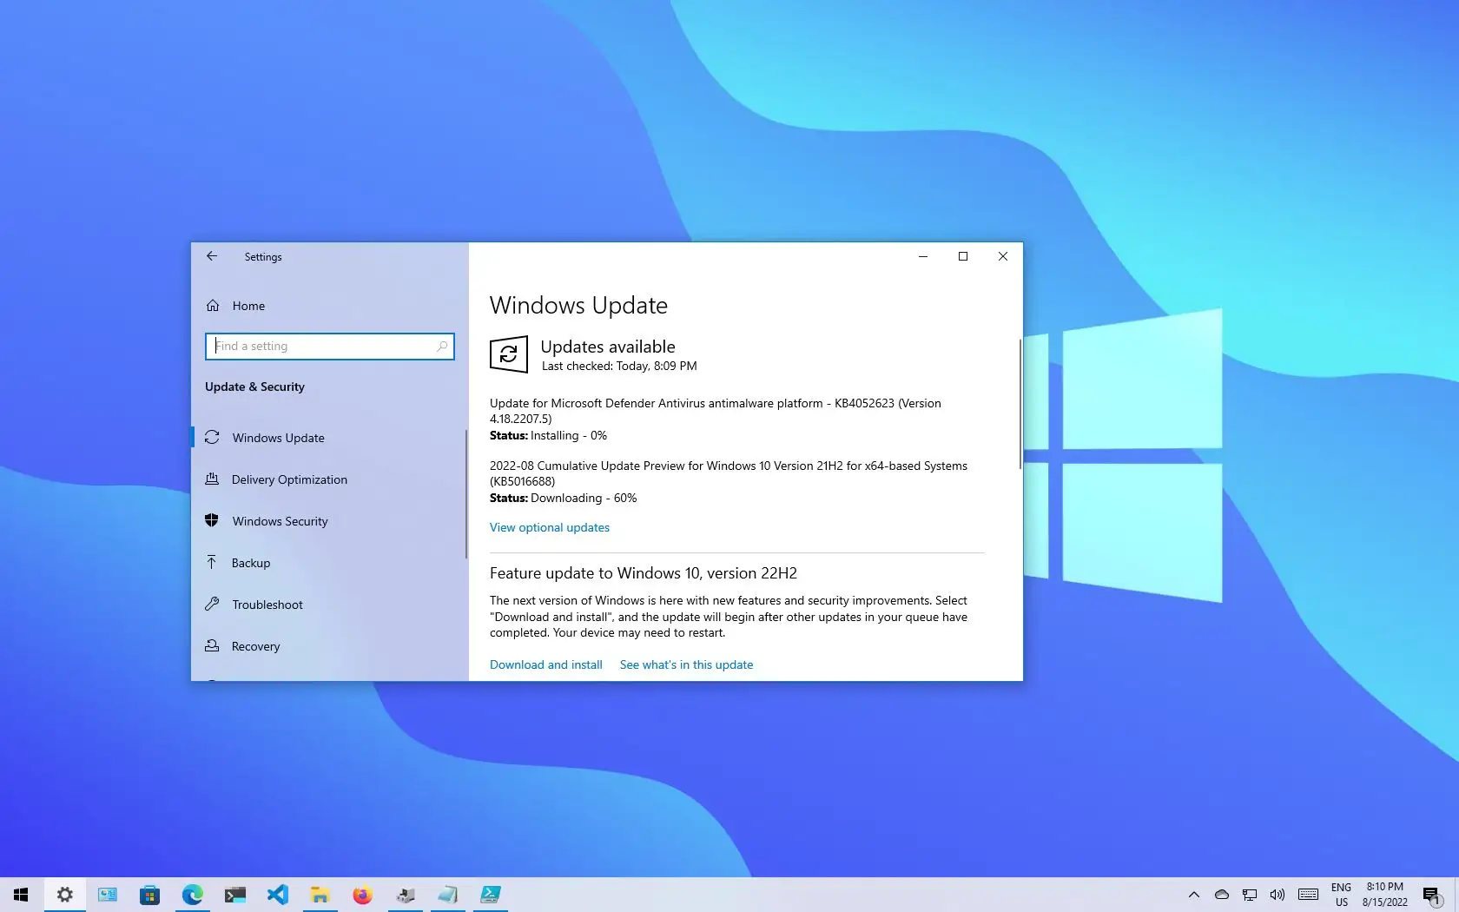Viewport: 1459px width, 912px height.
Task: Open the Action Center notifications icon
Action: click(1432, 895)
